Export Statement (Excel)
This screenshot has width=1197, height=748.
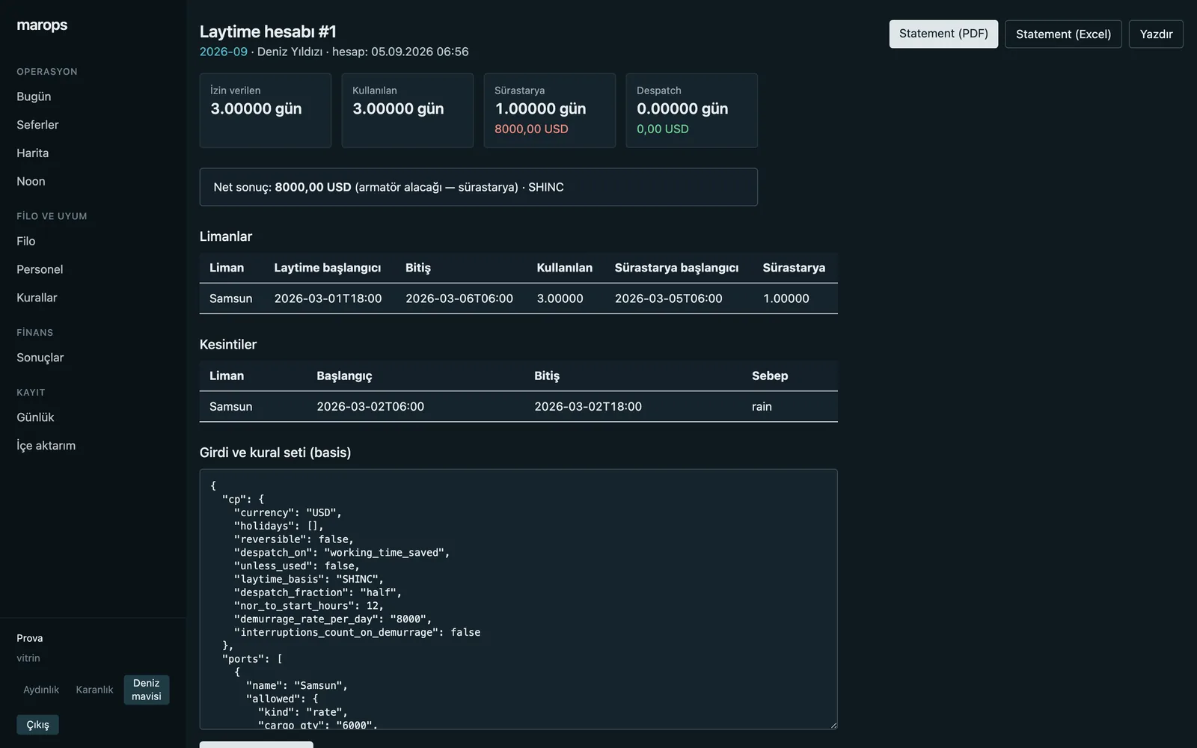coord(1063,34)
